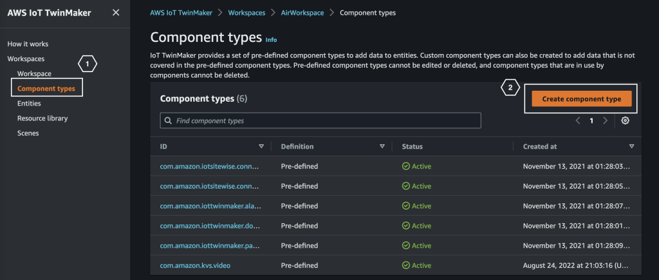Select Component types in sidebar

point(46,89)
